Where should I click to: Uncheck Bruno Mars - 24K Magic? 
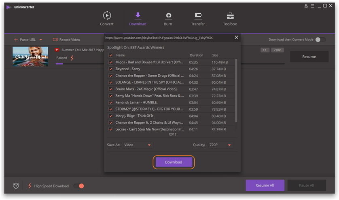click(111, 89)
